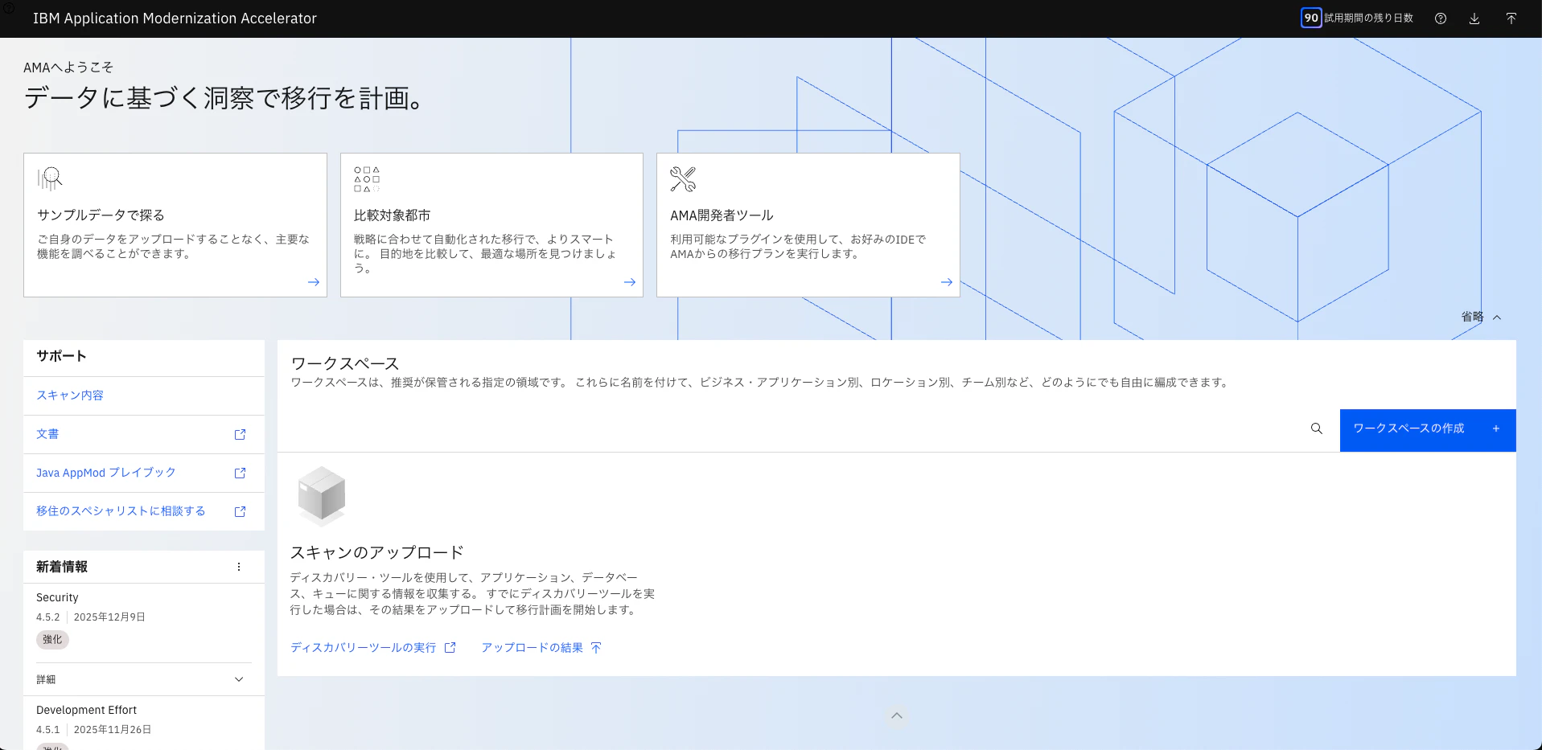Open the 文書 documentation link

coord(47,434)
